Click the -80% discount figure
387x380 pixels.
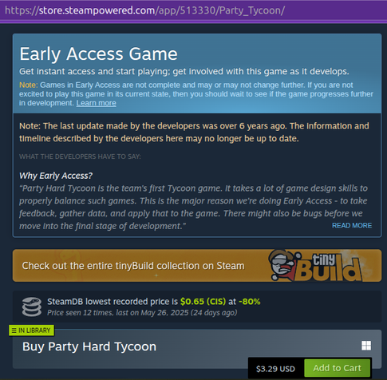[250, 302]
